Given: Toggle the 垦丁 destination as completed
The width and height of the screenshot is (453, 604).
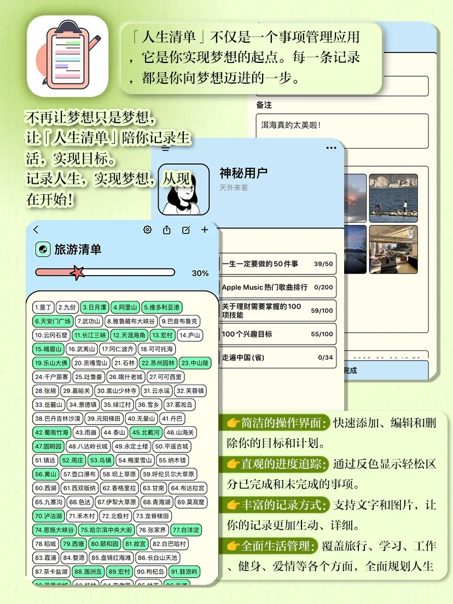Looking at the screenshot, I should 43,307.
